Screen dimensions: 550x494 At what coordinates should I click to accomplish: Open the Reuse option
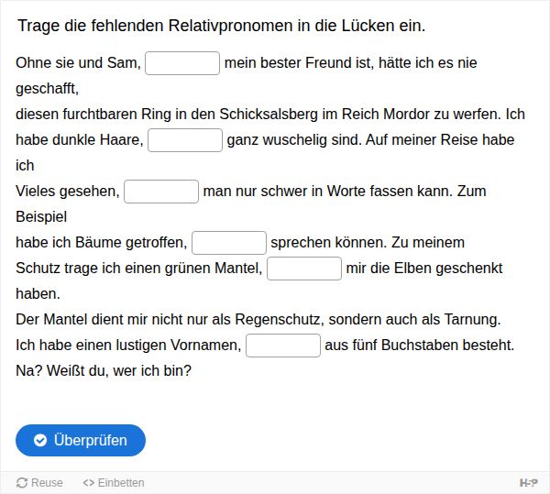click(x=39, y=483)
